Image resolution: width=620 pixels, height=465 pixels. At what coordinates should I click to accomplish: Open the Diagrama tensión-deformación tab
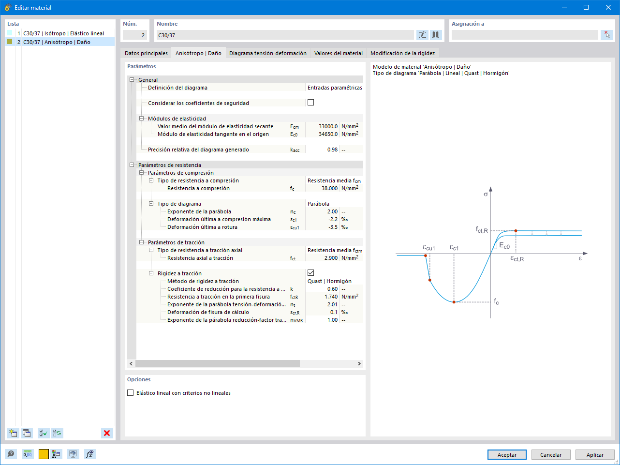coord(268,53)
